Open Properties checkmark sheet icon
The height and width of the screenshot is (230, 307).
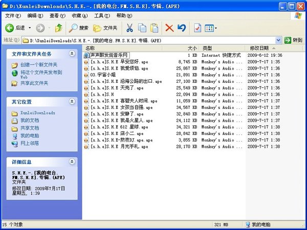pyautogui.click(x=198, y=28)
